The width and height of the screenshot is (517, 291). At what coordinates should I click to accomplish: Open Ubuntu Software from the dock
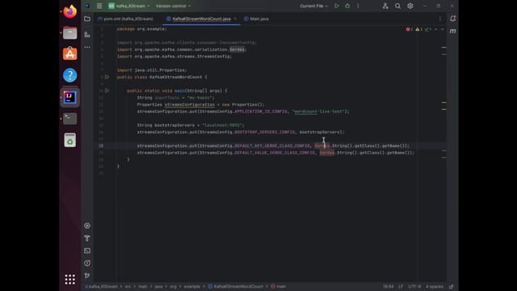pyautogui.click(x=70, y=54)
